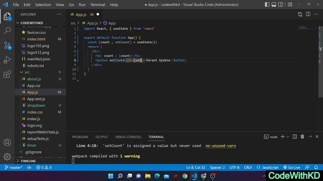Image resolution: width=323 pixels, height=181 pixels.
Task: Click the publish to cloud icon in status bar
Action: click(x=29, y=167)
